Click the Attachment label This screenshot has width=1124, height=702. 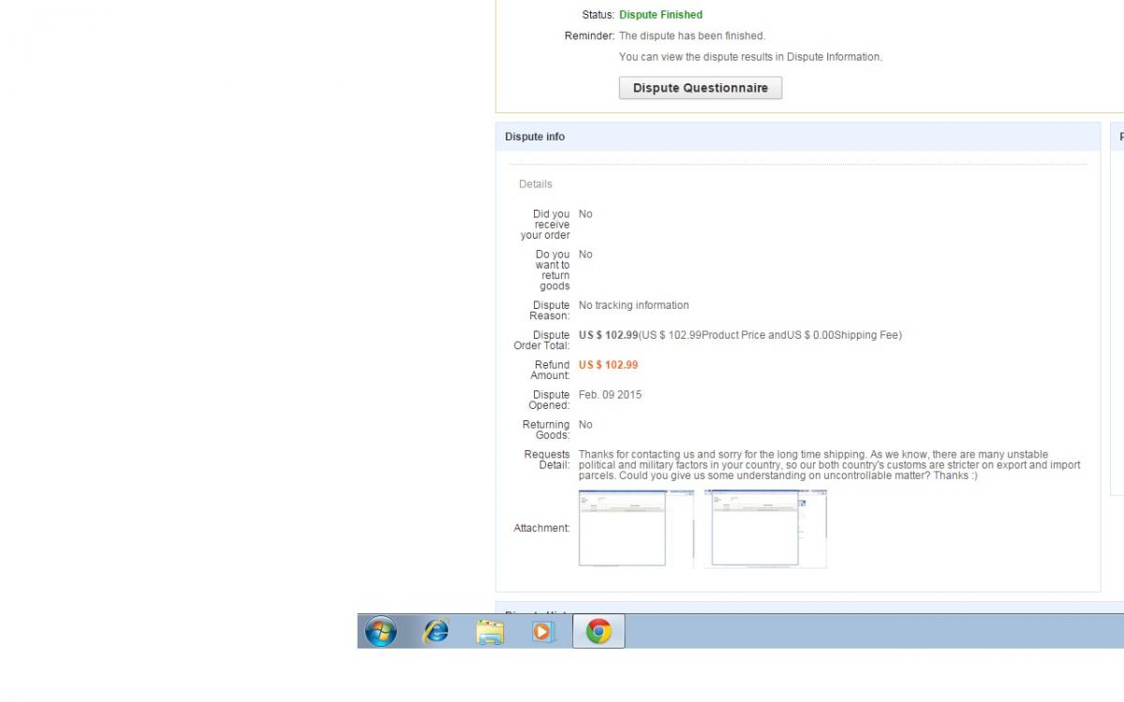coord(541,529)
